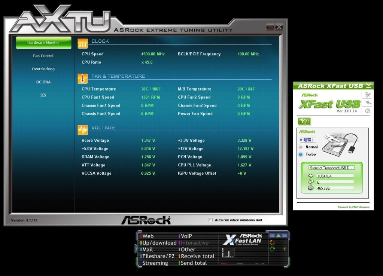Image resolution: width=383 pixels, height=276 pixels.
Task: Open the Overclocking tab
Action: (x=43, y=69)
